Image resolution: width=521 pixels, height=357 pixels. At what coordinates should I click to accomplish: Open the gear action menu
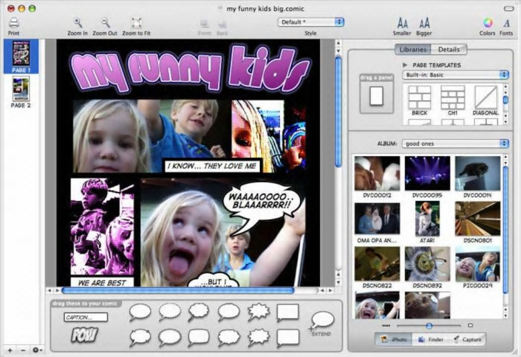point(37,350)
